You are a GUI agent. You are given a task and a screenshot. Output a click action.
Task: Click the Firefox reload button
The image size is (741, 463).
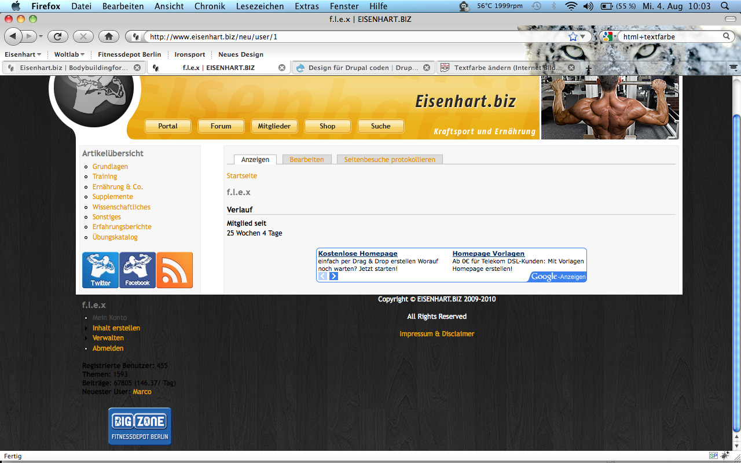(x=57, y=36)
